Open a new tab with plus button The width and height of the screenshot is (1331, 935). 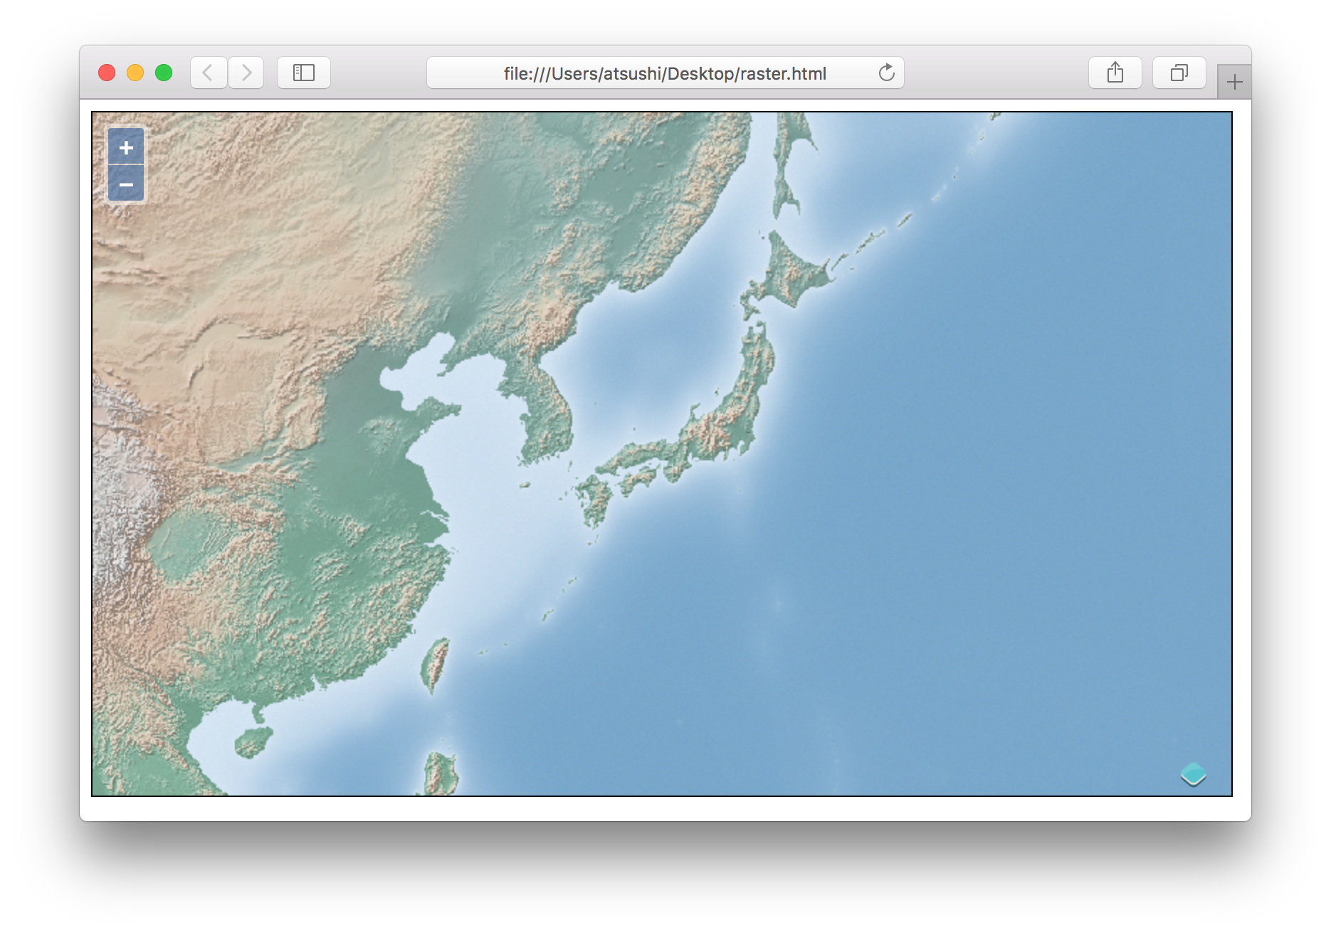point(1234,83)
